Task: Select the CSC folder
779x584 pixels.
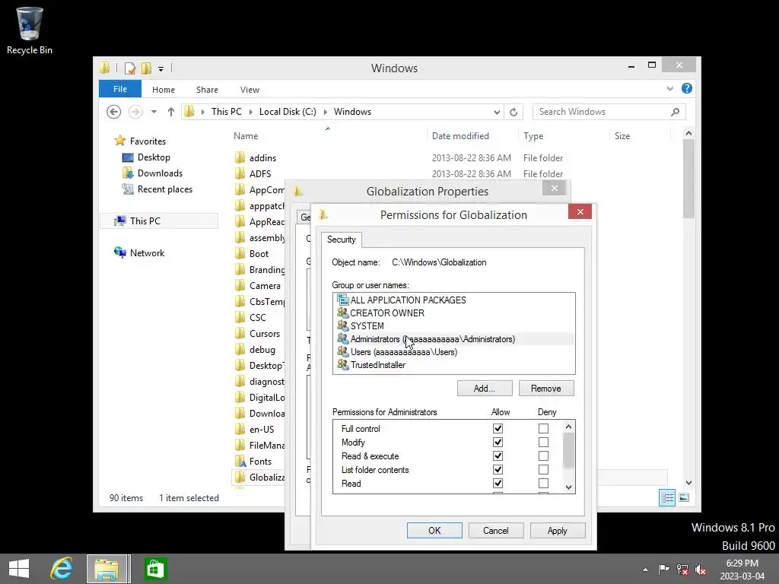Action: [257, 317]
